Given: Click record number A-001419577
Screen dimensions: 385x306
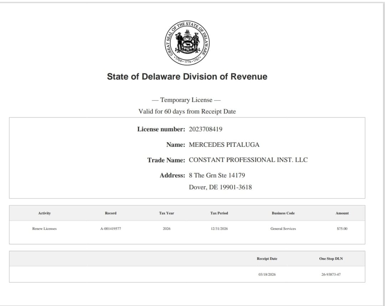Looking at the screenshot, I should point(111,229).
